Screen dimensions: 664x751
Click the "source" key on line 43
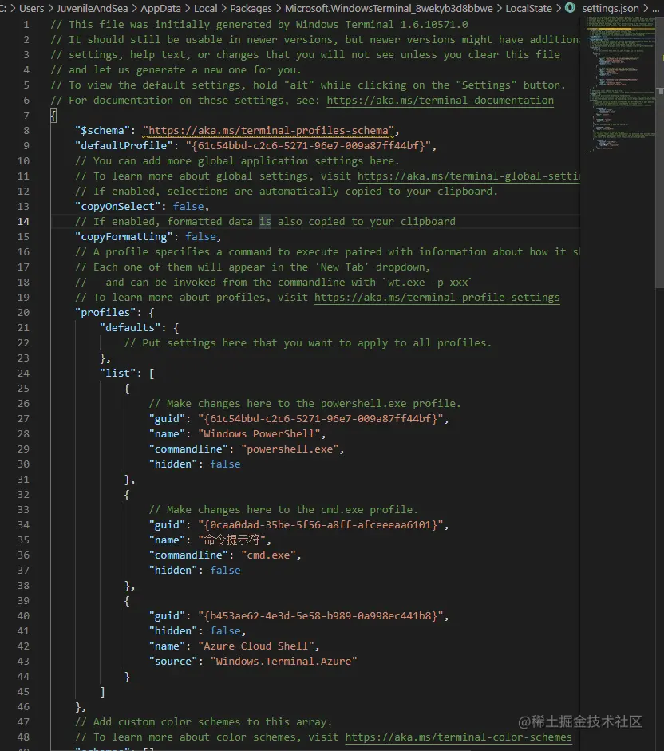[x=173, y=661]
